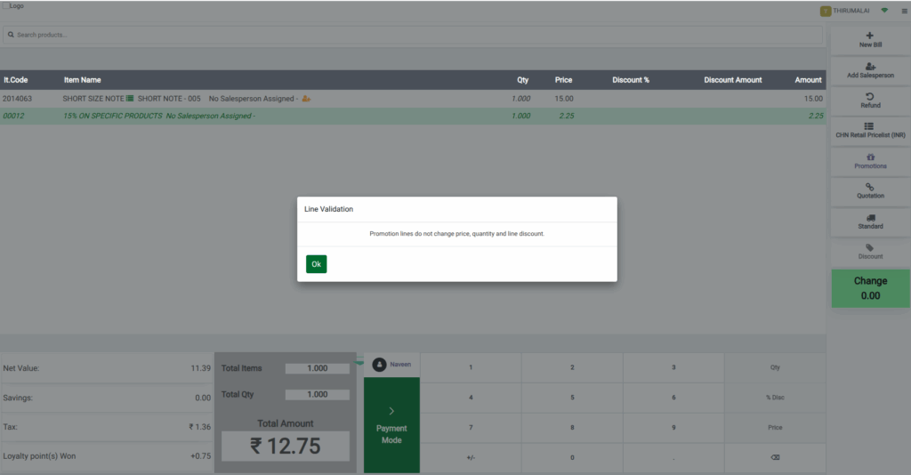The height and width of the screenshot is (475, 911).
Task: Click Ok in Line Validation dialog
Action: click(316, 264)
